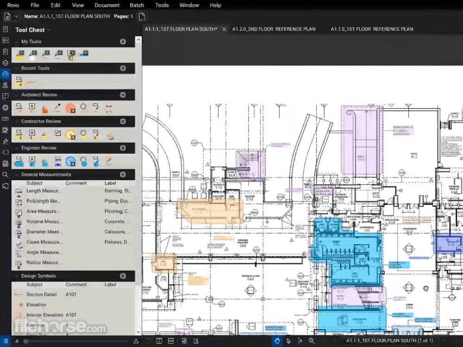Image resolution: width=463 pixels, height=347 pixels.
Task: Open the Document menu
Action: (x=107, y=5)
